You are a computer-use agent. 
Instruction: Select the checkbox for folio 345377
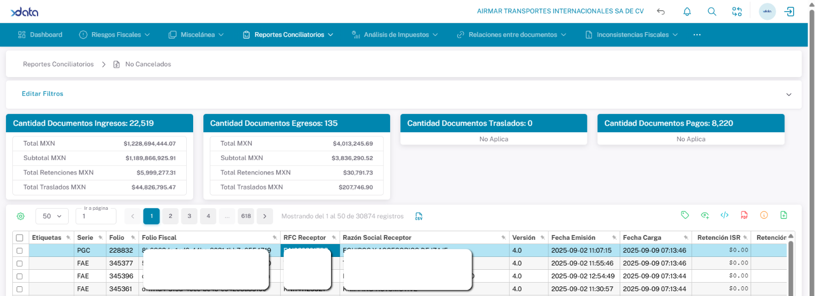tap(20, 263)
